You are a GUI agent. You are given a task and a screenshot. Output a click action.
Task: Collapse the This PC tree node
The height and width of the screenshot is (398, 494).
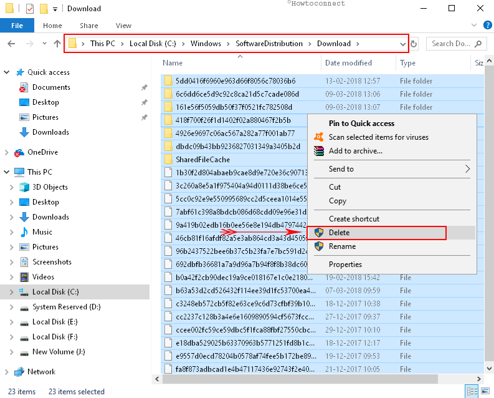(6, 172)
